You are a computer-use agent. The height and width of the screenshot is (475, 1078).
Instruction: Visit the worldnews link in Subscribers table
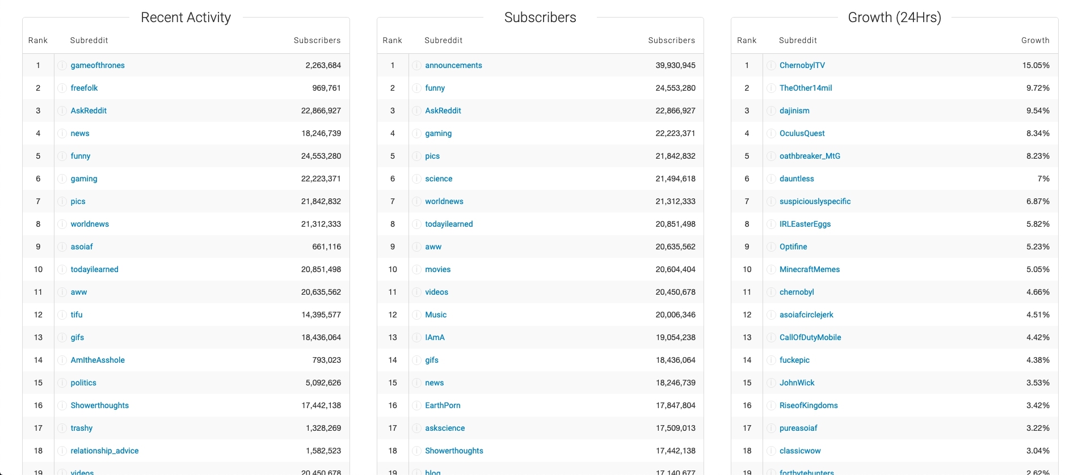(x=444, y=201)
